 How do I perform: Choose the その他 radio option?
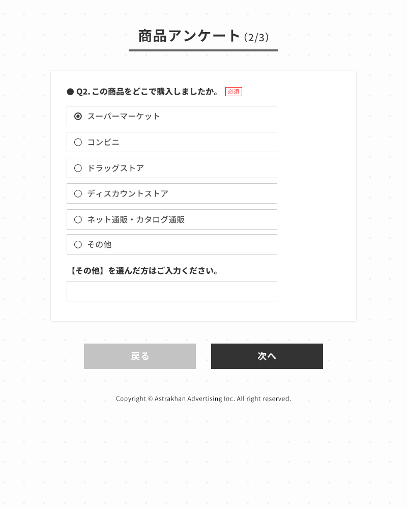[78, 244]
